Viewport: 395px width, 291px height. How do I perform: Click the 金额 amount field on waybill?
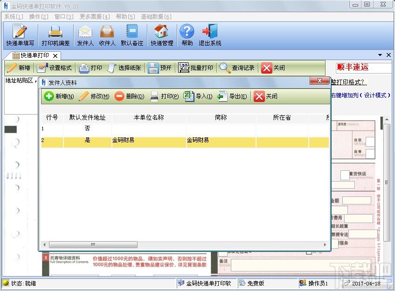tap(356, 201)
